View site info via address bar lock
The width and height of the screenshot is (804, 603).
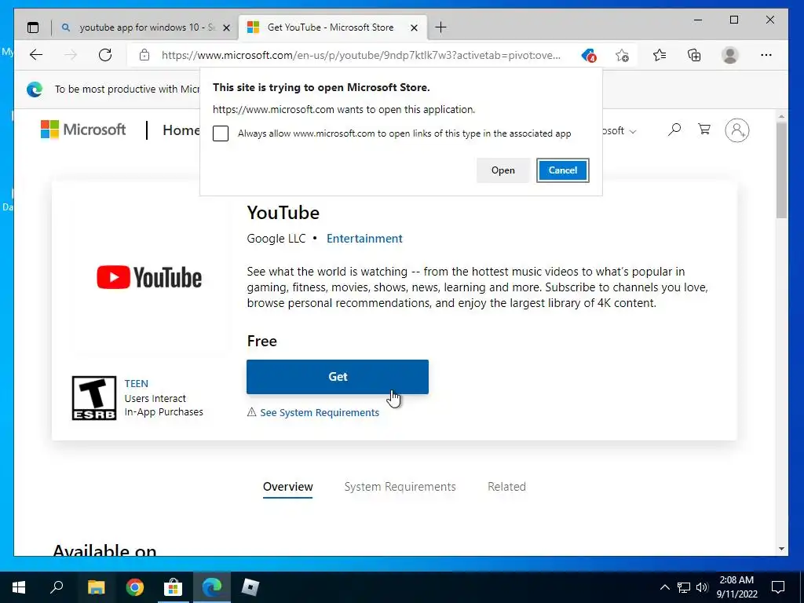(x=144, y=55)
